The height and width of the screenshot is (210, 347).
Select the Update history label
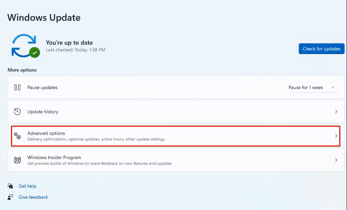(x=42, y=112)
